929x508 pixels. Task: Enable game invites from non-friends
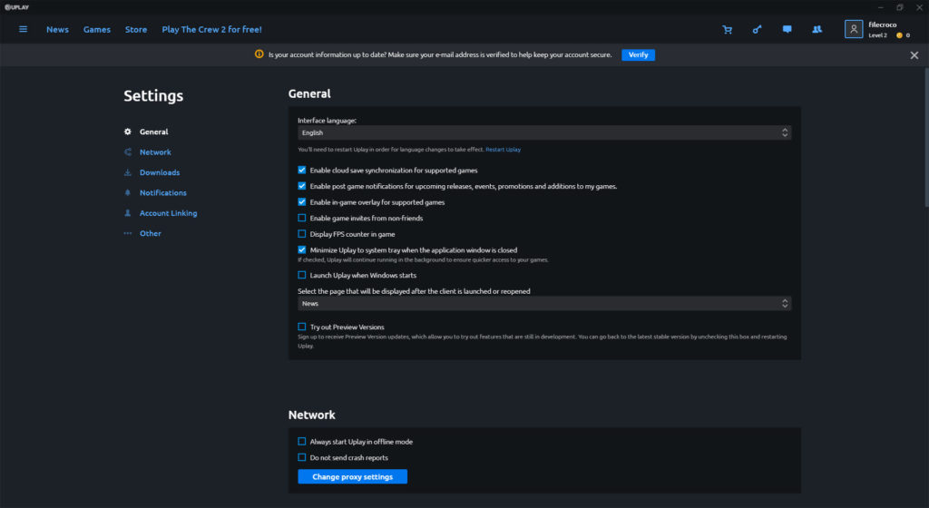pyautogui.click(x=301, y=218)
